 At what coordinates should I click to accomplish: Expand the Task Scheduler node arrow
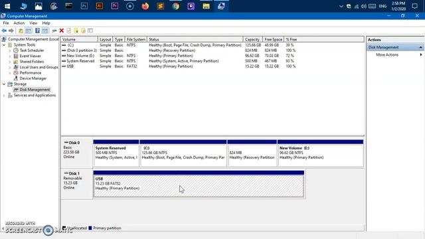click(x=10, y=50)
